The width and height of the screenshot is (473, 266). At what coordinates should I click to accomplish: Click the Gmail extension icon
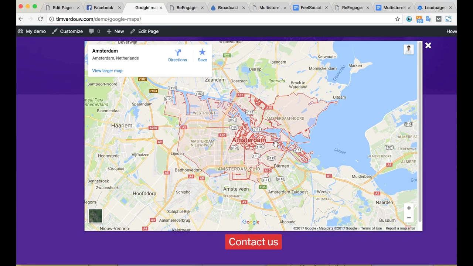(439, 19)
